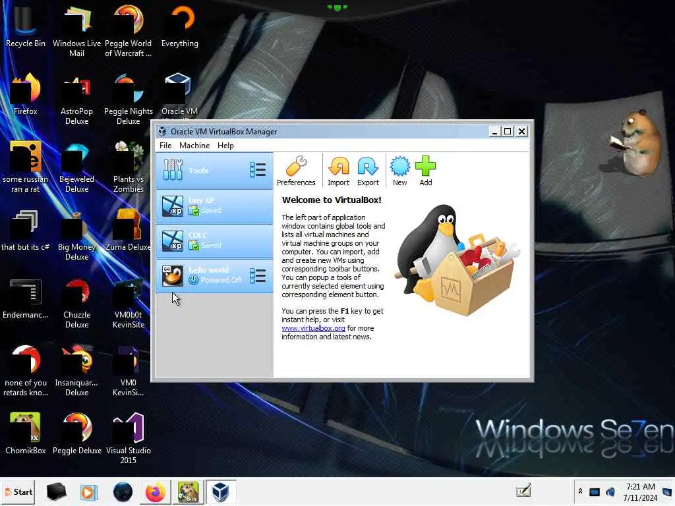Open the hello world machine tools menu
The width and height of the screenshot is (675, 506).
(258, 275)
